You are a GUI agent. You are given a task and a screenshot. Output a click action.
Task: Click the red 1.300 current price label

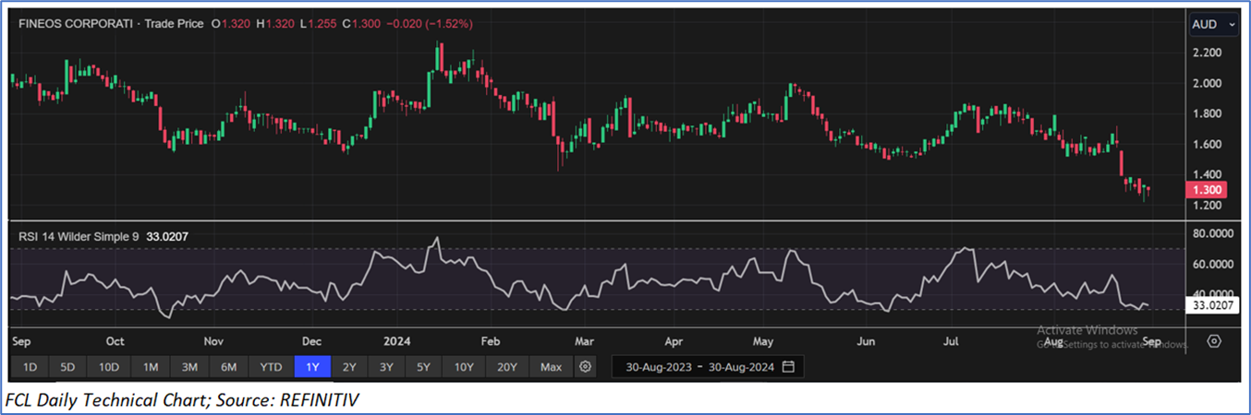pyautogui.click(x=1209, y=190)
